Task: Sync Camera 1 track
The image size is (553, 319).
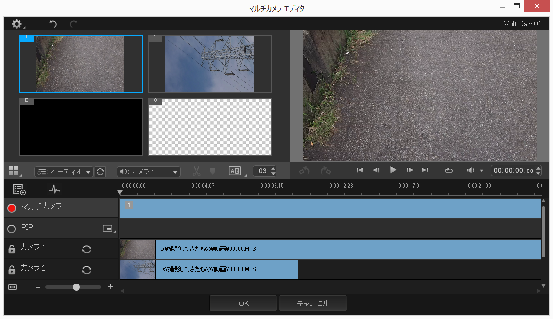Action: tap(87, 249)
